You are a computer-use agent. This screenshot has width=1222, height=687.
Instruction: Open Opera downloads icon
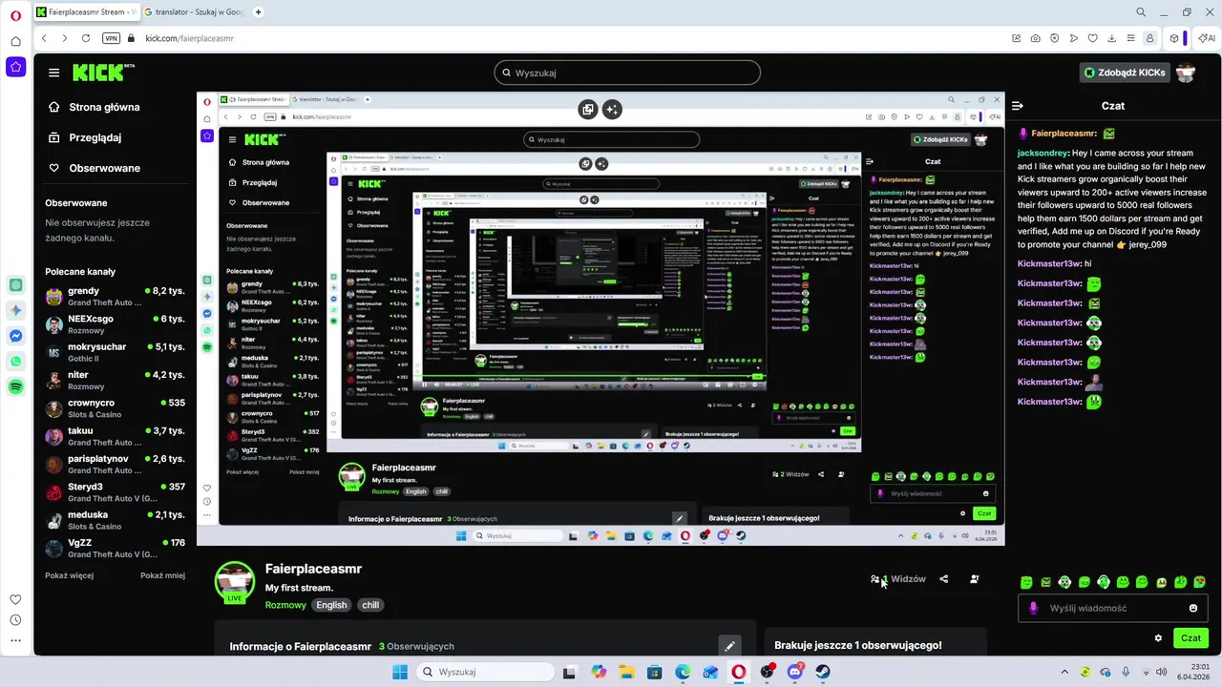pyautogui.click(x=1112, y=38)
